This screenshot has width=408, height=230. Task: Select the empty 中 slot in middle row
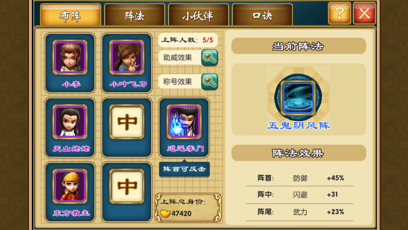tap(127, 122)
